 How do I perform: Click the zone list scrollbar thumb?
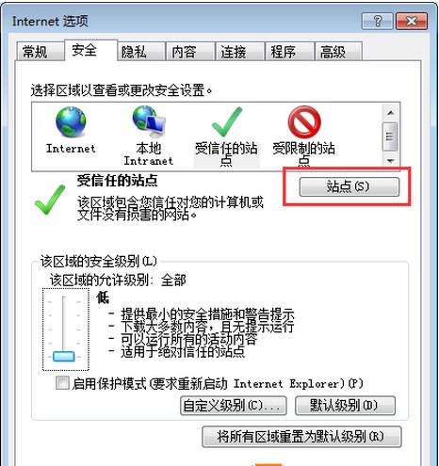click(x=390, y=137)
